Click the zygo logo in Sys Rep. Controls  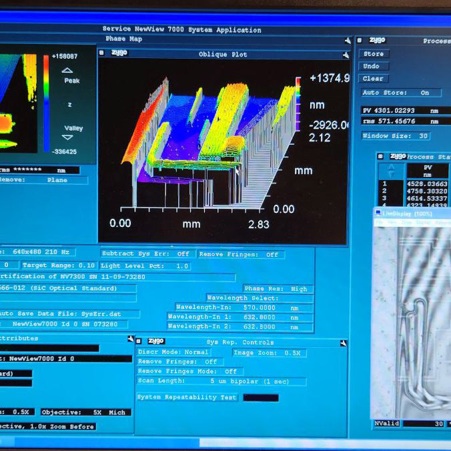coord(156,341)
